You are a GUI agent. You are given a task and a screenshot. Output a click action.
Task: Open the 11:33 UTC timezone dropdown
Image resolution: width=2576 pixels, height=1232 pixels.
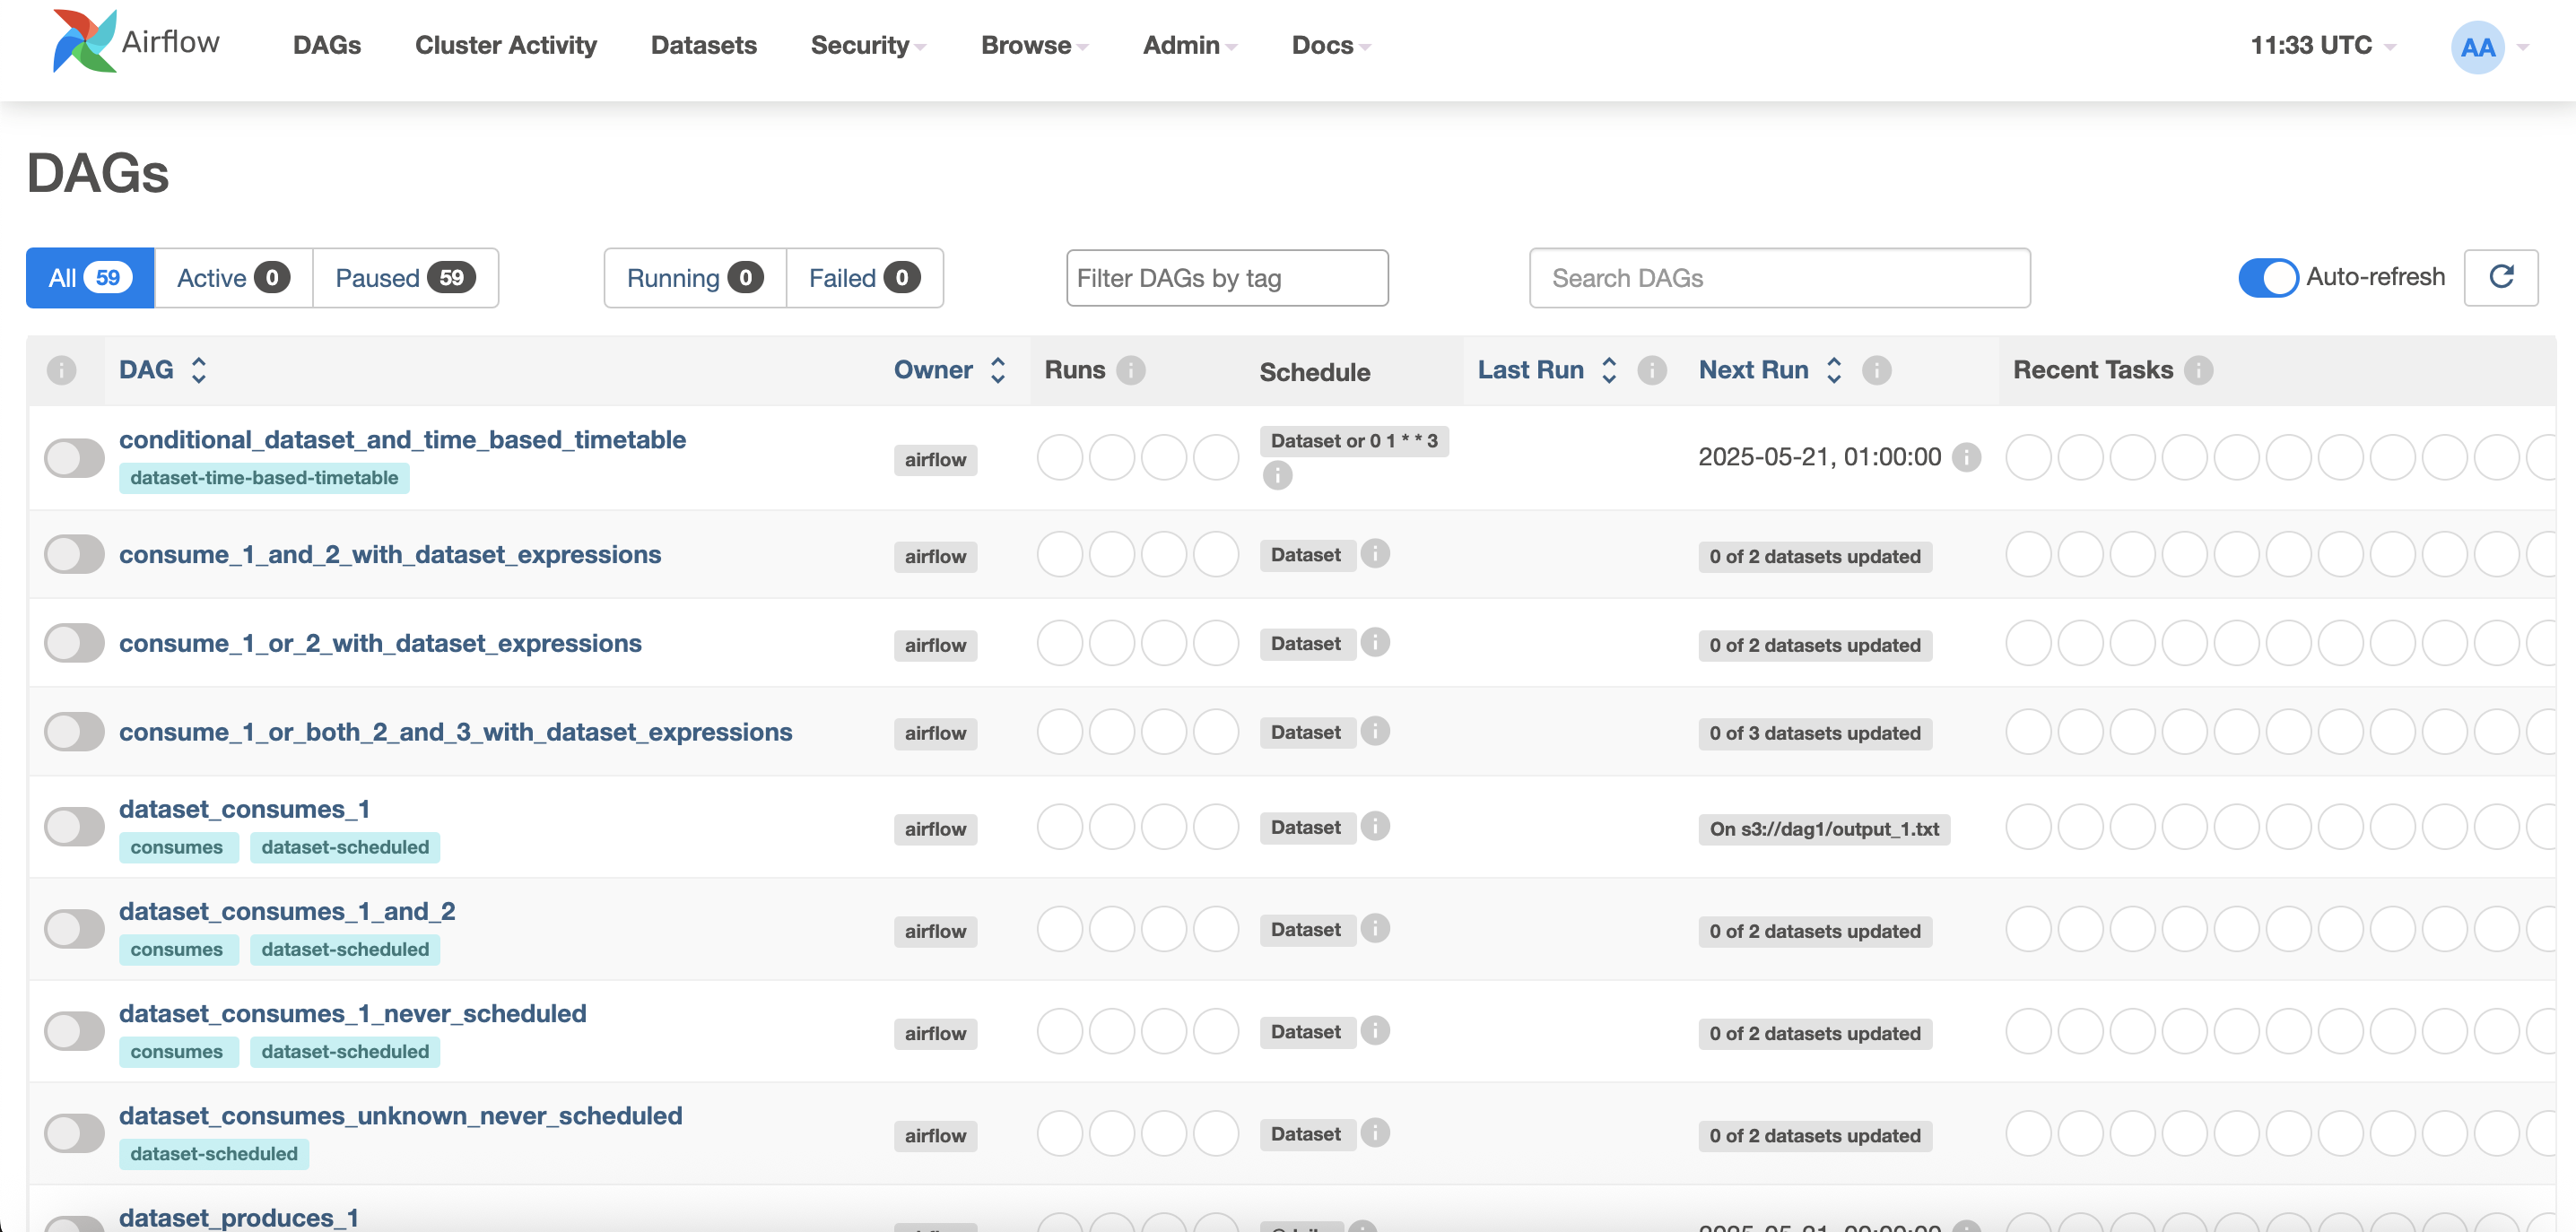click(2321, 45)
